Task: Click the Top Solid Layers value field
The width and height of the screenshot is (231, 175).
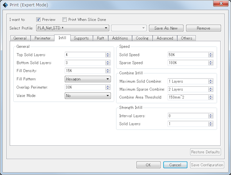Action: tap(85, 55)
